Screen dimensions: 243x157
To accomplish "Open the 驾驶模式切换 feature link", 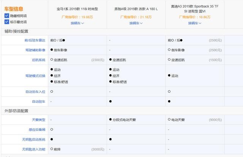I will [35, 76].
